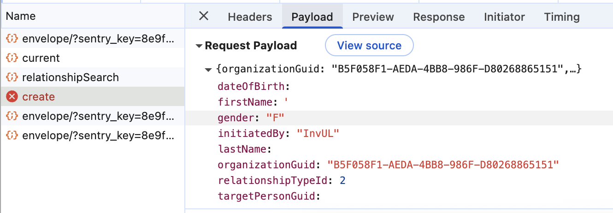Viewport: 613px width, 213px height.
Task: Open the Response tab
Action: coord(439,17)
